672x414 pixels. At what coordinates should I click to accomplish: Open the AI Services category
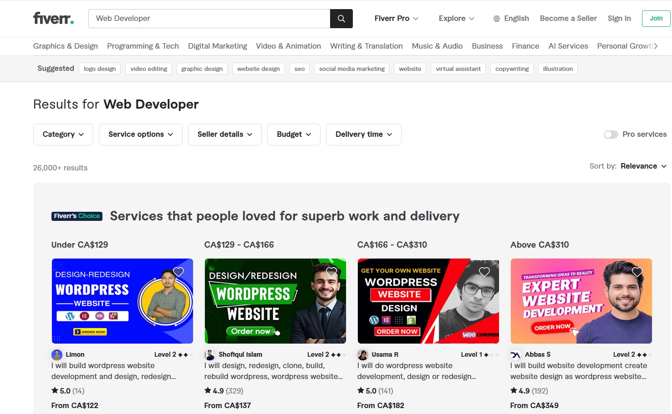[x=568, y=46]
